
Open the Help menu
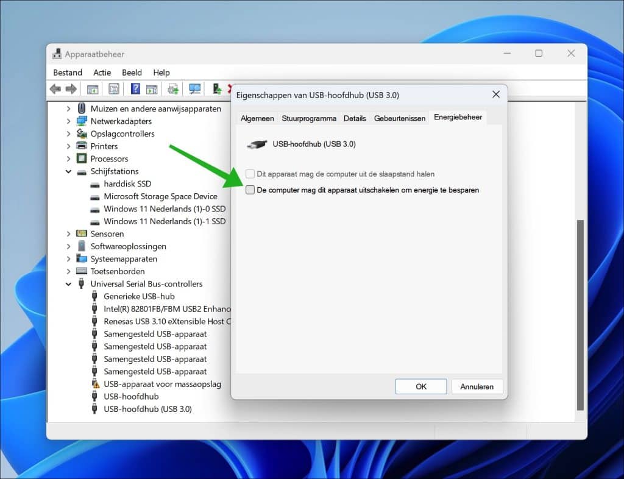click(x=161, y=73)
